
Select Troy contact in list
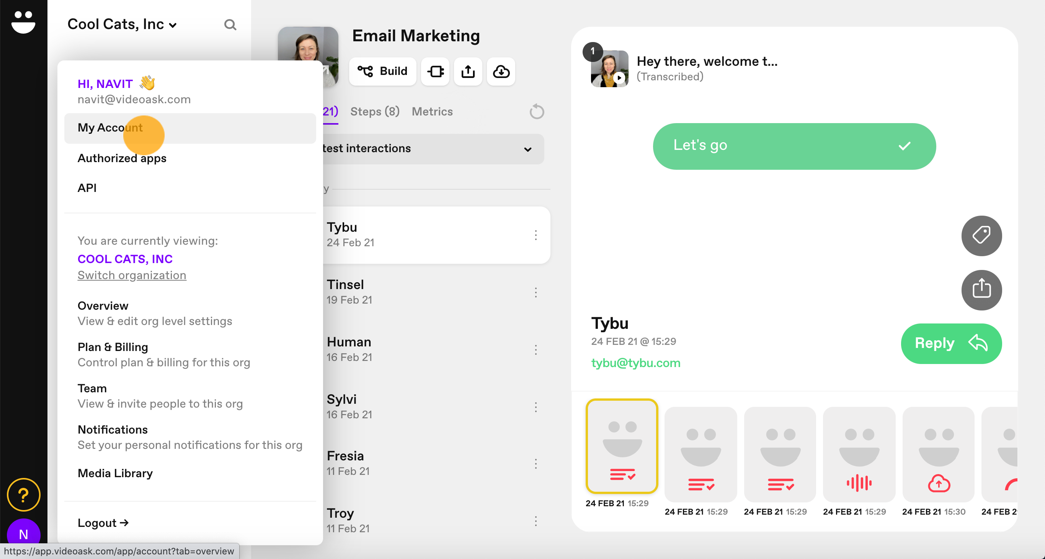pyautogui.click(x=436, y=520)
